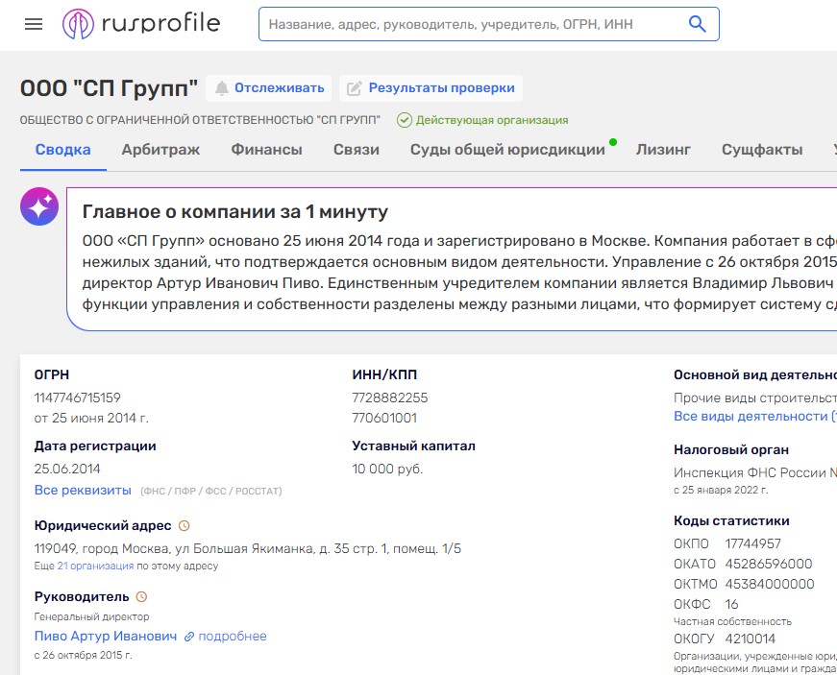
Task: Click the purple AI sparkle icon
Action: tap(39, 206)
